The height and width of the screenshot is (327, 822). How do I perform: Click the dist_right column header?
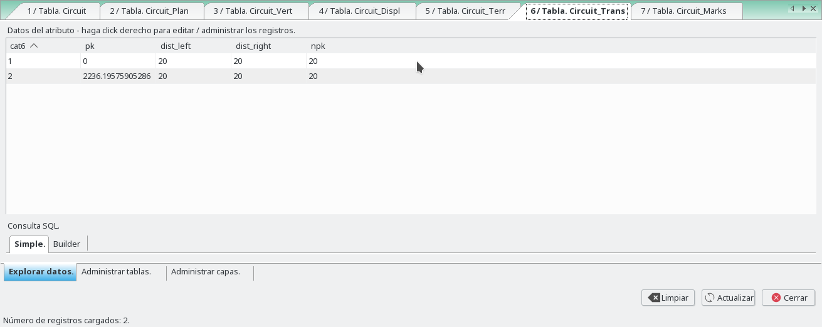tap(253, 46)
